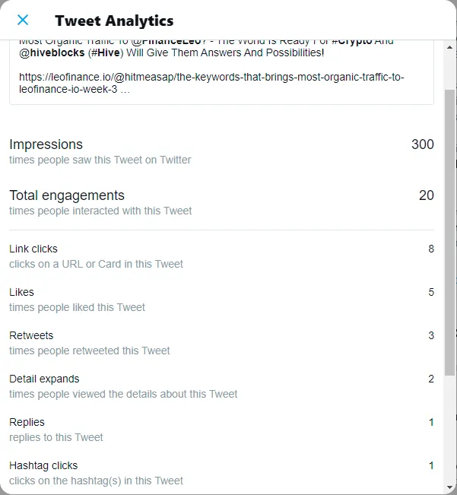Click the Link clicks row label
Screen dimensions: 457x495
point(33,249)
